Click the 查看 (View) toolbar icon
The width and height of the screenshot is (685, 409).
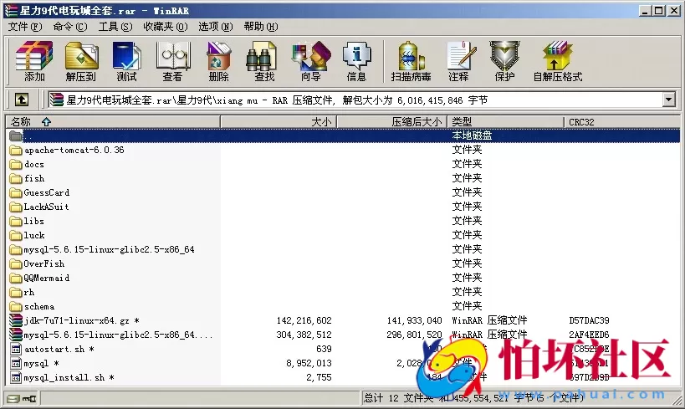tap(173, 61)
